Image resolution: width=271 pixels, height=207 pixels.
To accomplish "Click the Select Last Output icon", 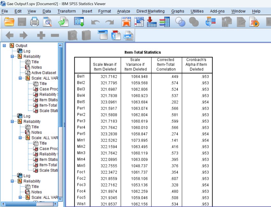I will click(210, 22).
